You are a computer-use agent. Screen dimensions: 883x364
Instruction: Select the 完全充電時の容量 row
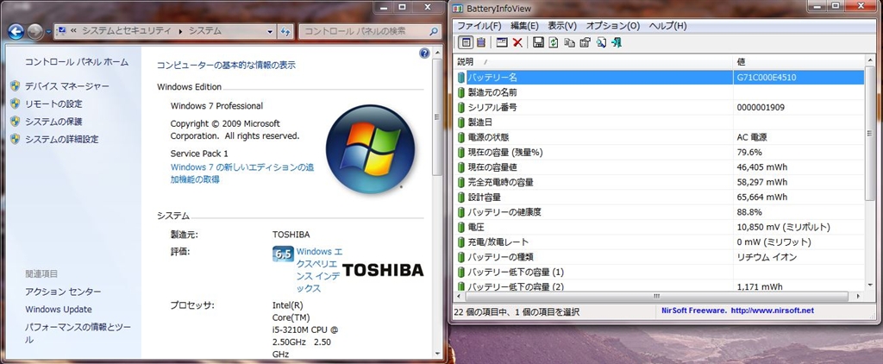point(659,182)
